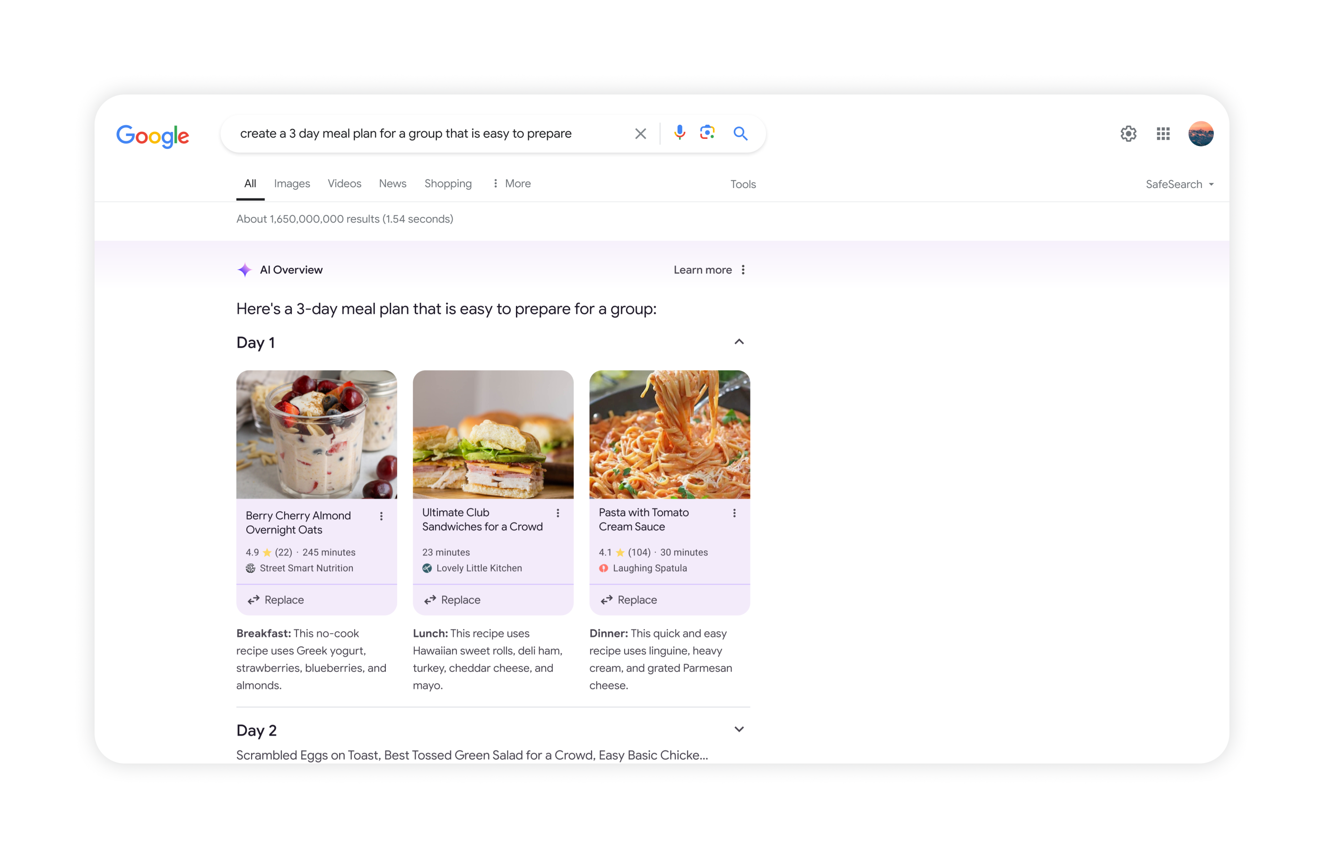This screenshot has width=1324, height=858.
Task: Click the Learn more link in AI Overview
Action: point(702,269)
